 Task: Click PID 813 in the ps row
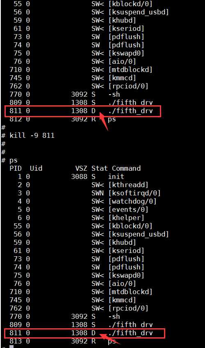[16, 341]
